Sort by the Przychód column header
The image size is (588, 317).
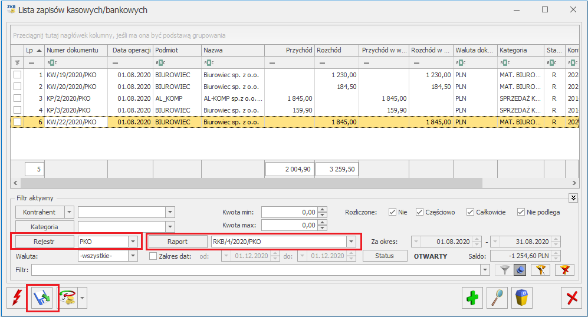click(290, 50)
